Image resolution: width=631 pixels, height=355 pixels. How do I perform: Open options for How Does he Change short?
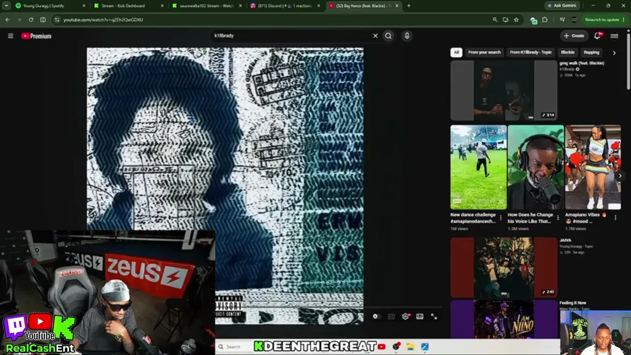pyautogui.click(x=558, y=217)
